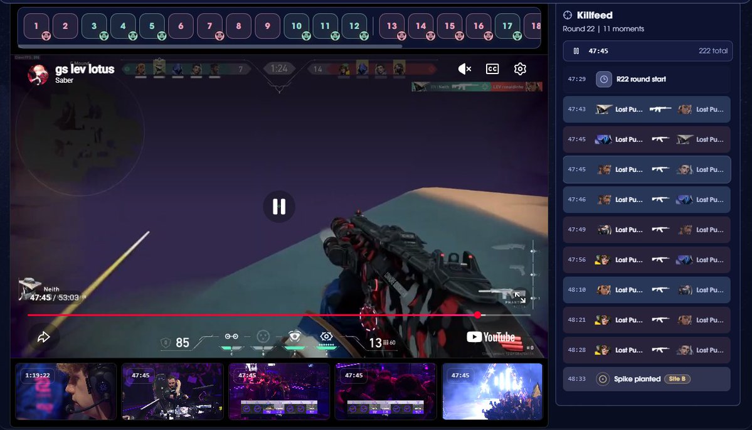752x430 pixels.
Task: Click the share arrow icon on the video
Action: (44, 337)
